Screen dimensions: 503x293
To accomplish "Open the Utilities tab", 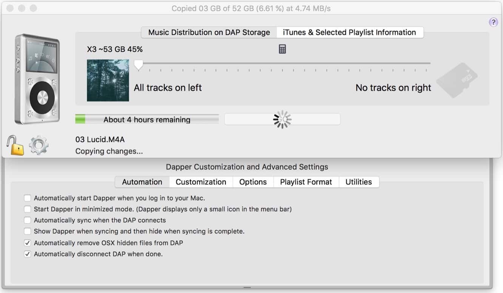I will pyautogui.click(x=358, y=182).
